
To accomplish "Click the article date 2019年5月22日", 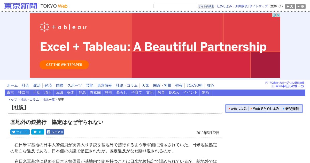I will tap(208, 133).
